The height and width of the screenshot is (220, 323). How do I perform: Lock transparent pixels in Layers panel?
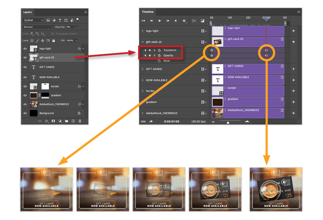pyautogui.click(x=32, y=41)
